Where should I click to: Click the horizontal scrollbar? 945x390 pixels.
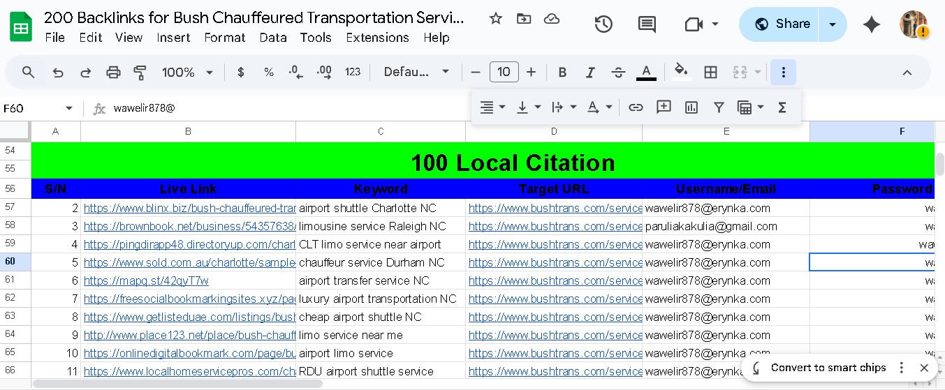tap(177, 384)
